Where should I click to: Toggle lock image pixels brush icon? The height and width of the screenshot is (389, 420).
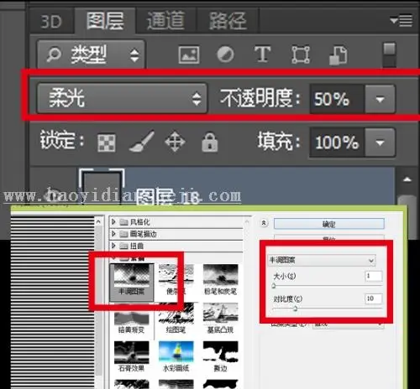click(x=141, y=142)
